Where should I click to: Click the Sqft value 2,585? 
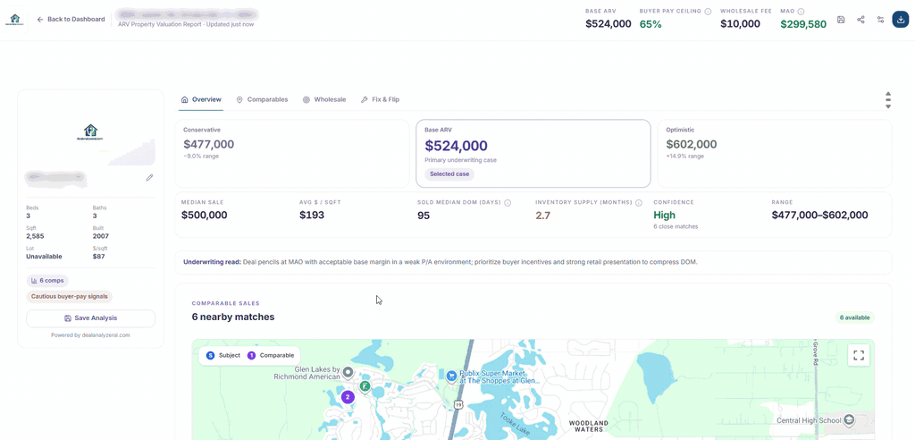tap(35, 236)
